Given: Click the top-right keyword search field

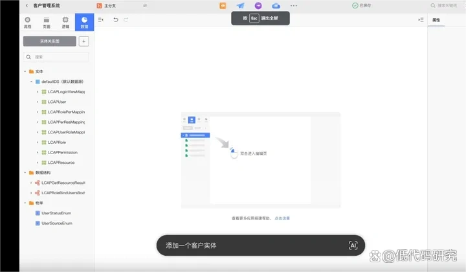Looking at the screenshot, I should pos(444,5).
